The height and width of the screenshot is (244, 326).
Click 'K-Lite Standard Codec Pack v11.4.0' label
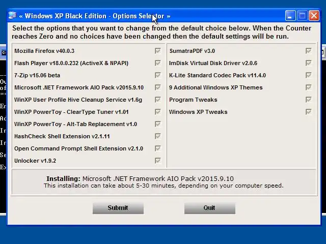point(218,75)
